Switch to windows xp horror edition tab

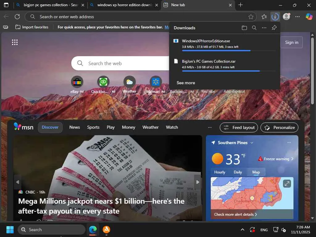[x=124, y=5]
